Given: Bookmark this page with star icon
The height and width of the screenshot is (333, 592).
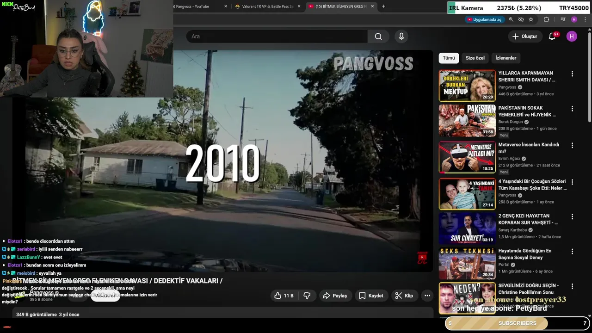Looking at the screenshot, I should (x=531, y=19).
